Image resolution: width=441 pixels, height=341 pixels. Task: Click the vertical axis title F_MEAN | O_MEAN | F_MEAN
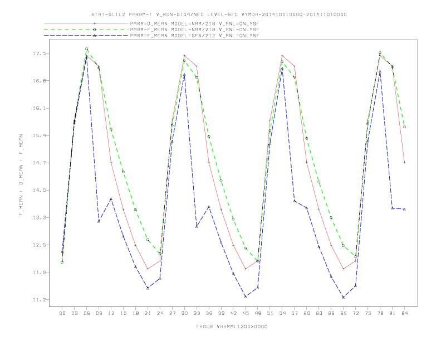click(21, 175)
